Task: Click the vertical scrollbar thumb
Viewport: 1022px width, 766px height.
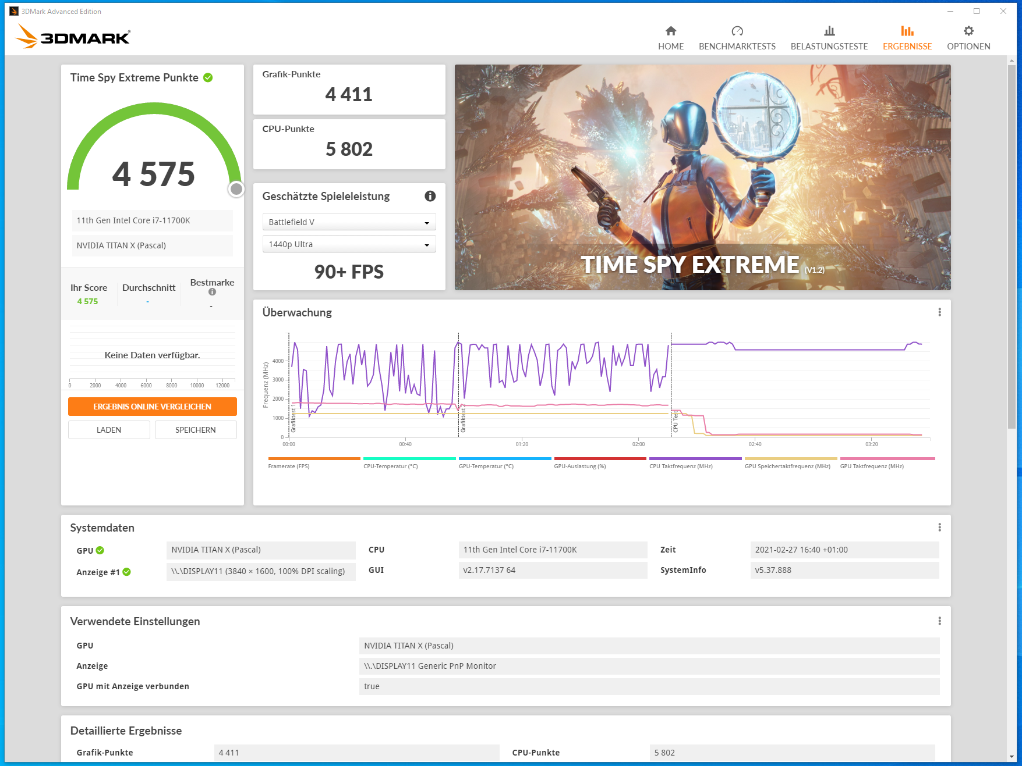Action: 1012,247
